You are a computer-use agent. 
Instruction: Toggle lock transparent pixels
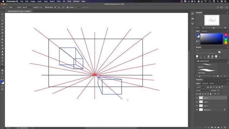tap(200, 94)
